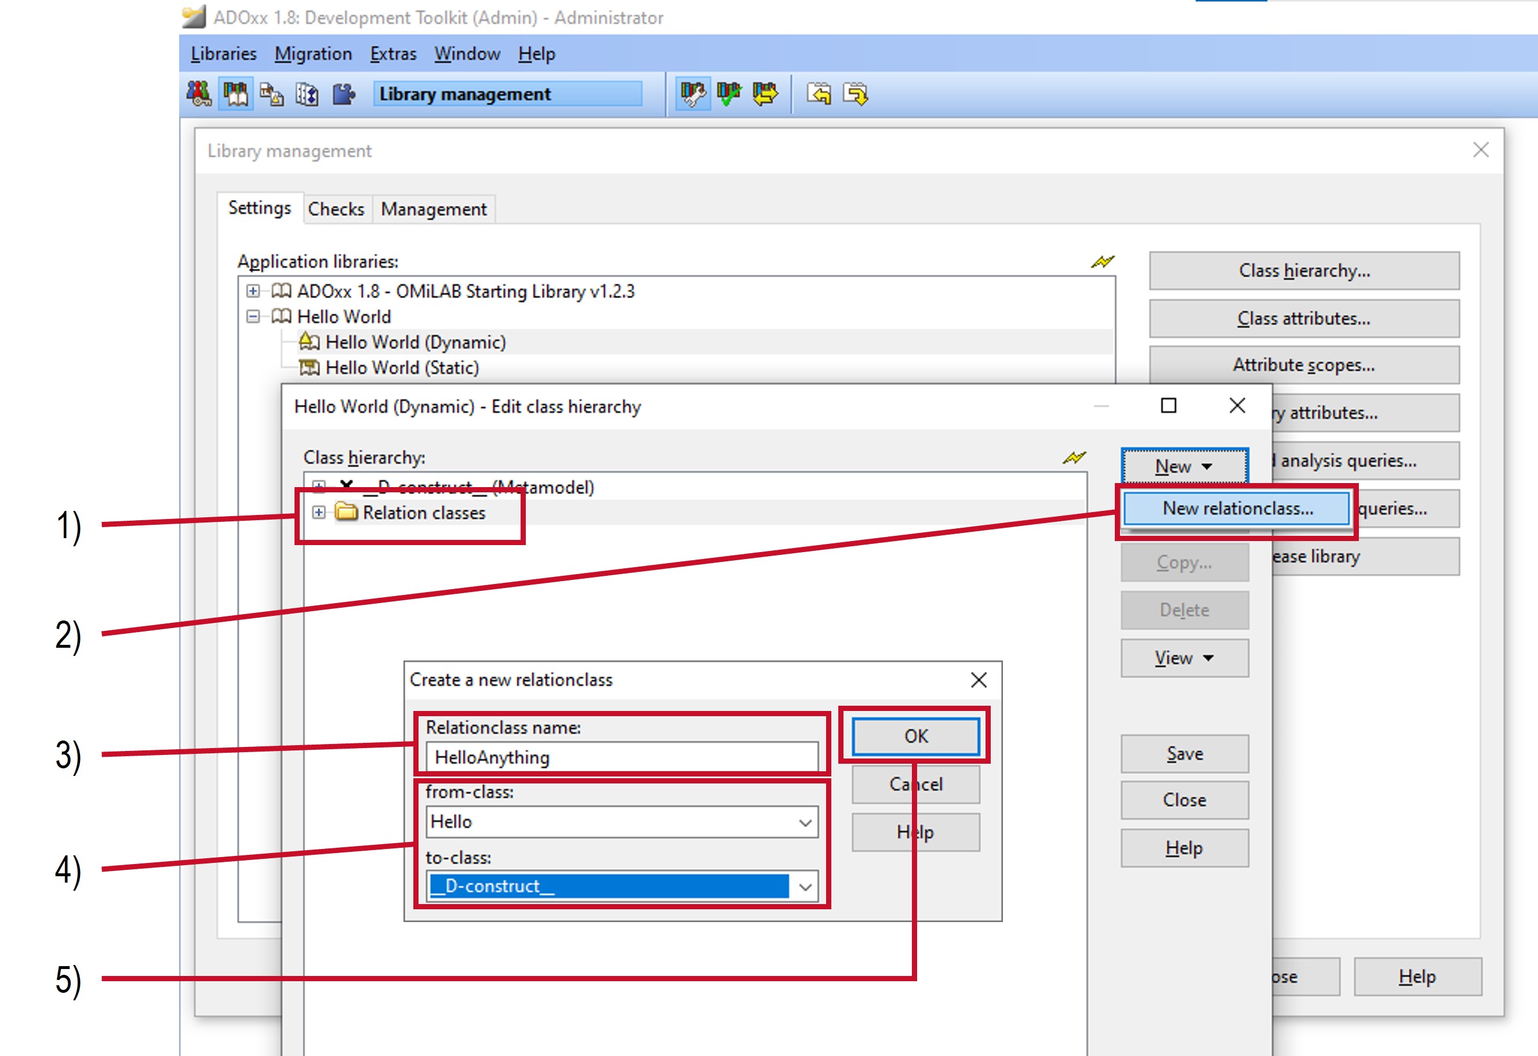This screenshot has height=1056, width=1538.
Task: Close the Create a new relationclass dialog
Action: click(979, 680)
